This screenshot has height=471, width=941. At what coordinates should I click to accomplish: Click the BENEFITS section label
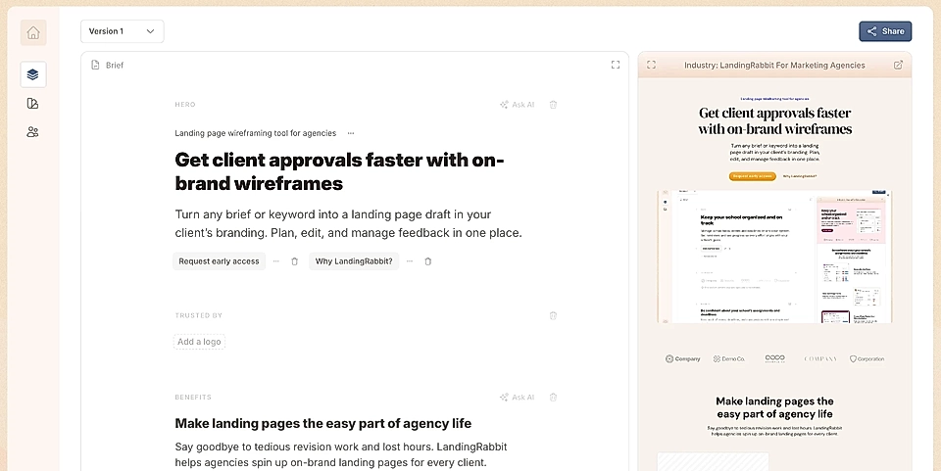pos(193,397)
